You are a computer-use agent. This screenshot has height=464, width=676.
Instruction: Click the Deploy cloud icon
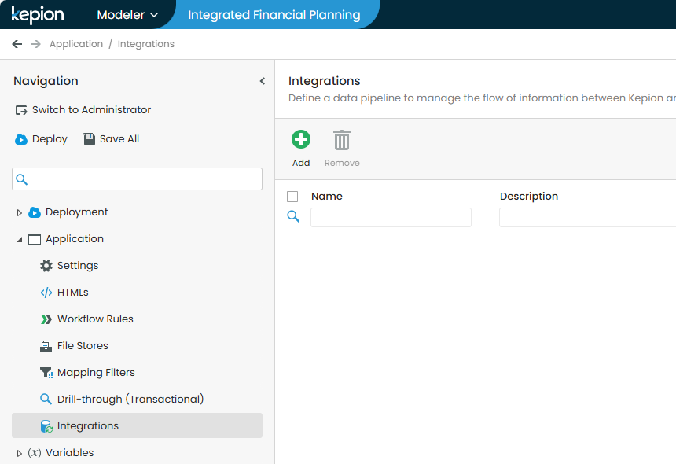(21, 139)
